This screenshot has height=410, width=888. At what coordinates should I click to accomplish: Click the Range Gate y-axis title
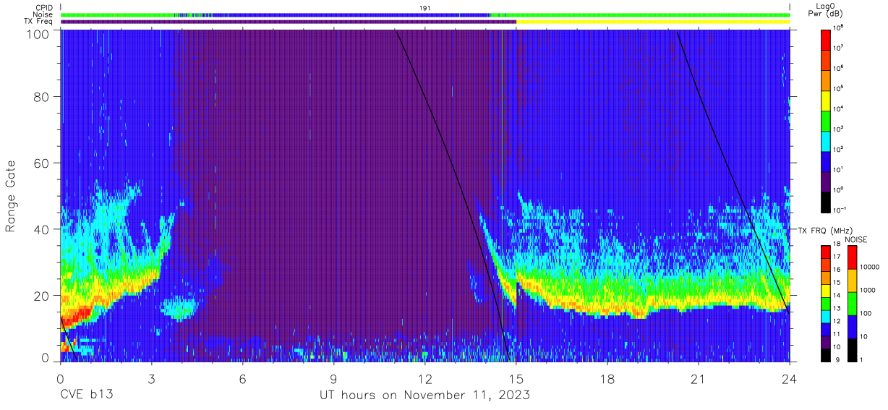(11, 196)
